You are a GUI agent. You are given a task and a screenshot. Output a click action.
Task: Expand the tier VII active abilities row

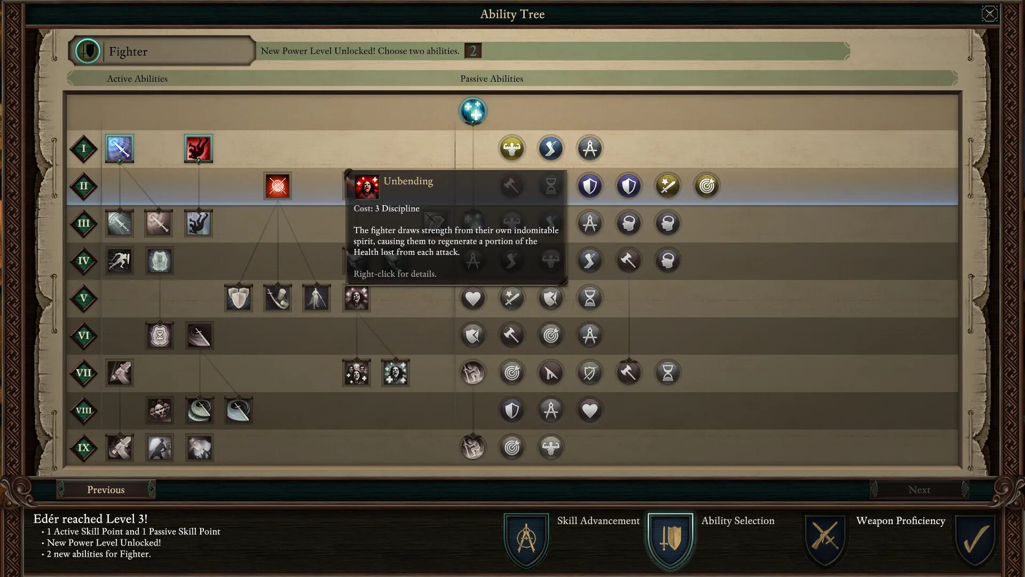[84, 373]
